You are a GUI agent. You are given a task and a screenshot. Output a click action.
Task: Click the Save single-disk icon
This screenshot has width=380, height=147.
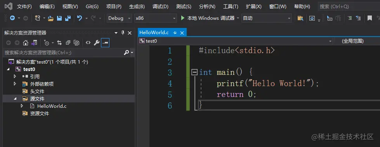[x=59, y=18]
